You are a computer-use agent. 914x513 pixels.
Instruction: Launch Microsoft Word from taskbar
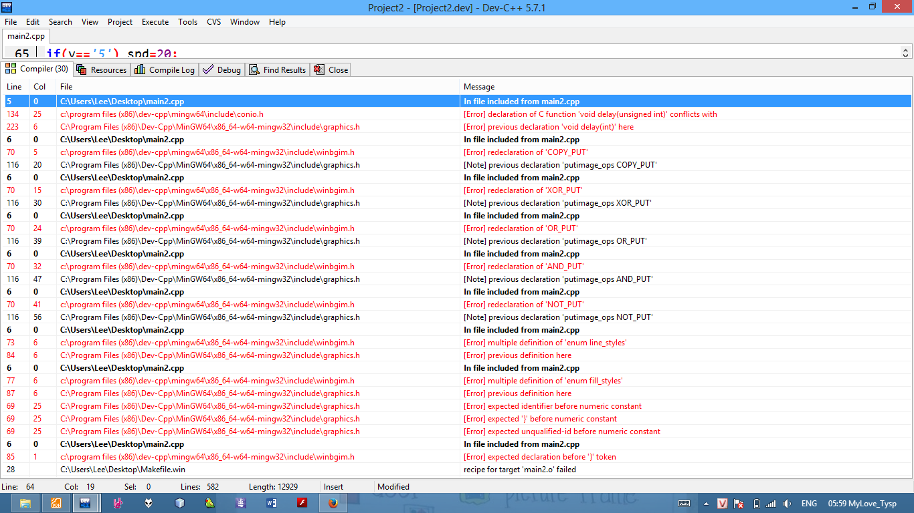pyautogui.click(x=271, y=503)
